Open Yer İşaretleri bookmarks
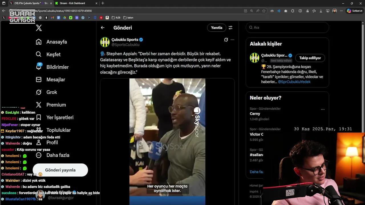This screenshot has width=365, height=205. [x=54, y=117]
